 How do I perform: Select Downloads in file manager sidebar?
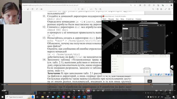[115, 69]
